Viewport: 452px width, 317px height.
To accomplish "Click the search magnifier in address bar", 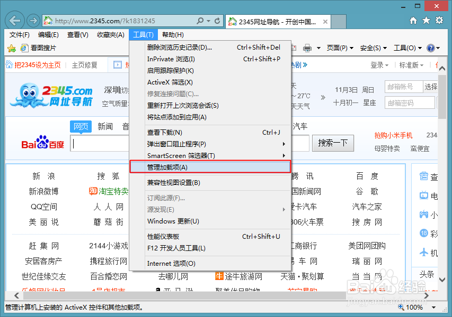I will 200,21.
